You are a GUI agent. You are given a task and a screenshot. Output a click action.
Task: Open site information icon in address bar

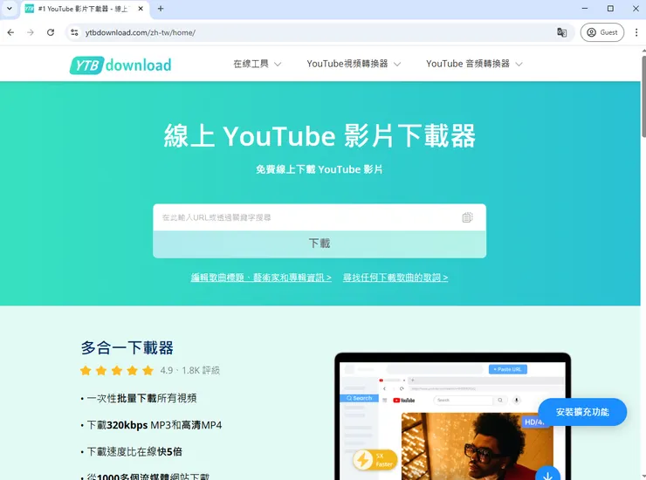(74, 32)
